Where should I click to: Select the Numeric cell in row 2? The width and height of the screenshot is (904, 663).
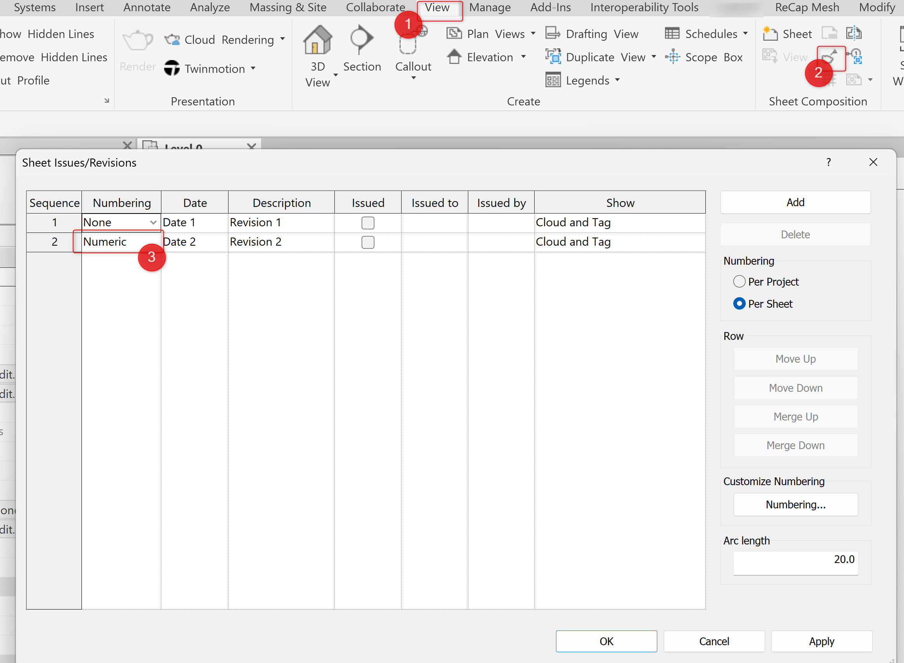121,242
